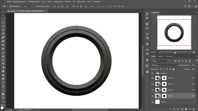Select the Horizontal Type tool

coord(3,83)
